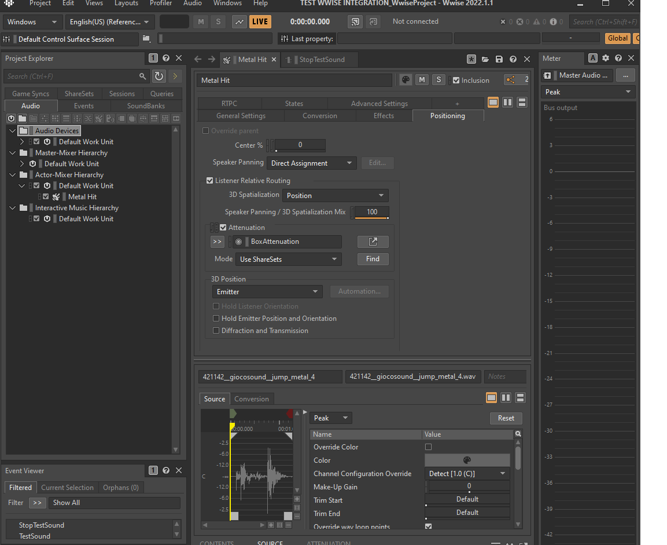The image size is (667, 545).
Task: Click the Center % slider value
Action: (300, 145)
